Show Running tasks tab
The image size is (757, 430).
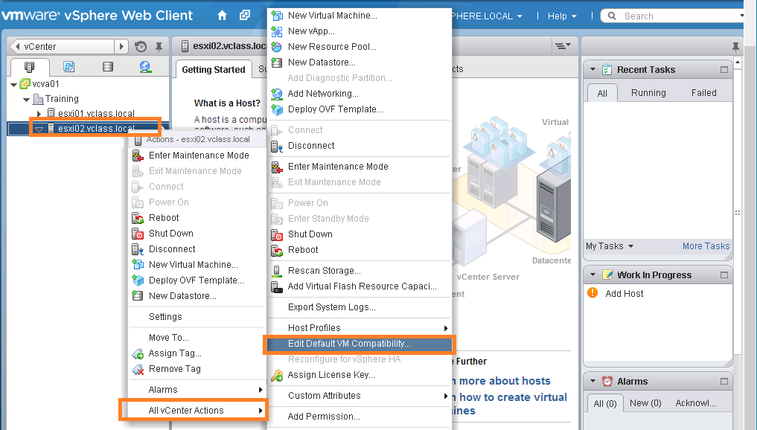648,93
